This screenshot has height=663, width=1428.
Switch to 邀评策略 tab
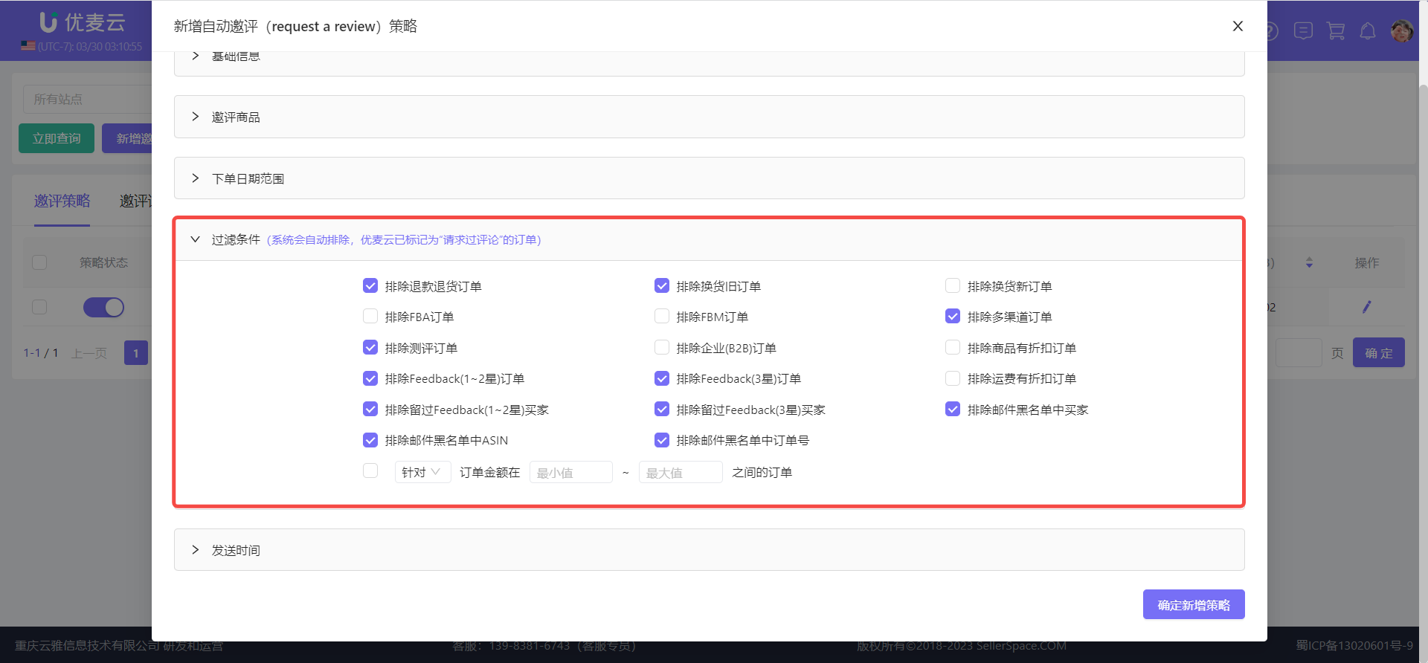tap(62, 201)
